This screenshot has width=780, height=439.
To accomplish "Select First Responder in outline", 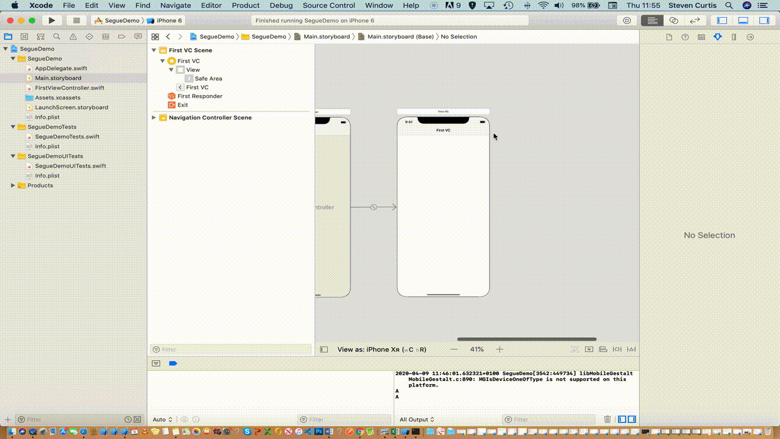I will 200,96.
